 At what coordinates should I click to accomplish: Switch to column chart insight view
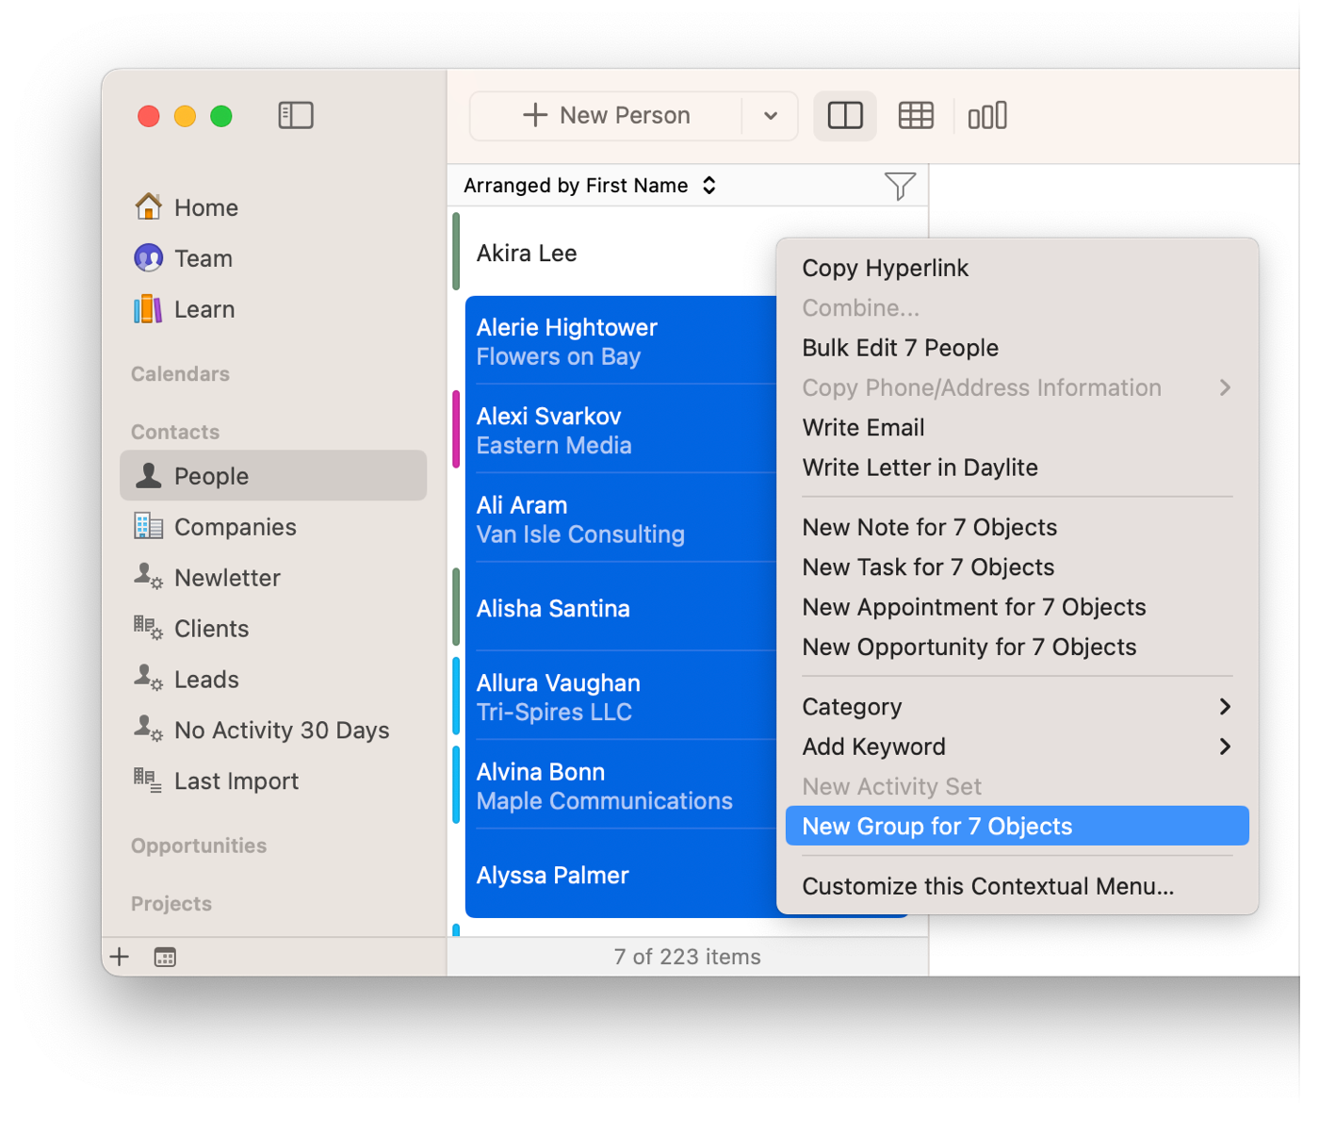[x=986, y=116]
